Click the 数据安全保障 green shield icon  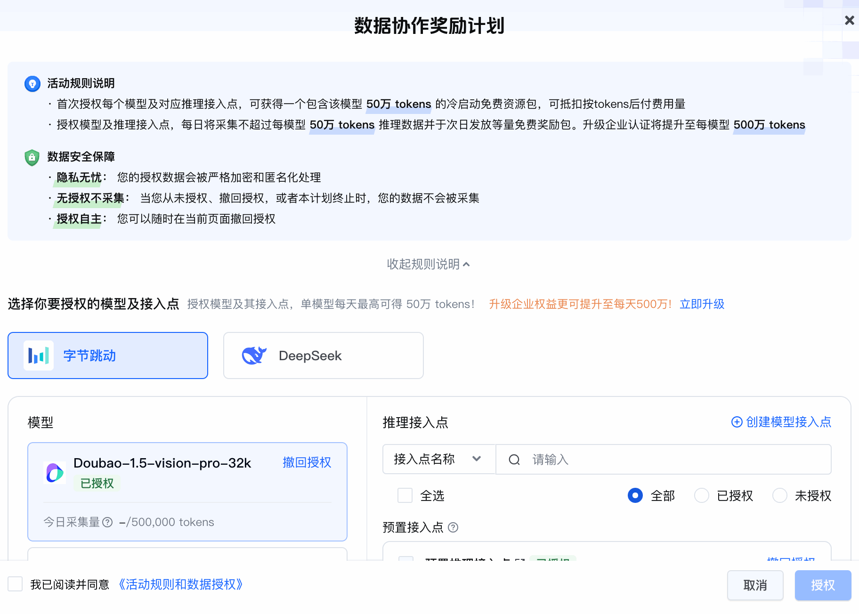point(31,157)
